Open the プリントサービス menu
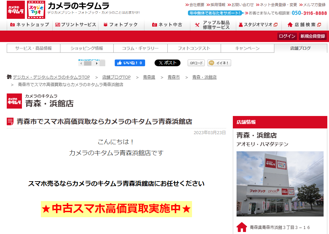 tap(76, 25)
